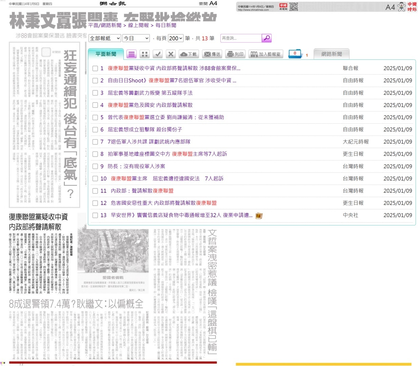Open article 復康聯盟黨疑收中資 內政部將聲請解散
Viewport: 419px width, 366px height.
(174, 68)
